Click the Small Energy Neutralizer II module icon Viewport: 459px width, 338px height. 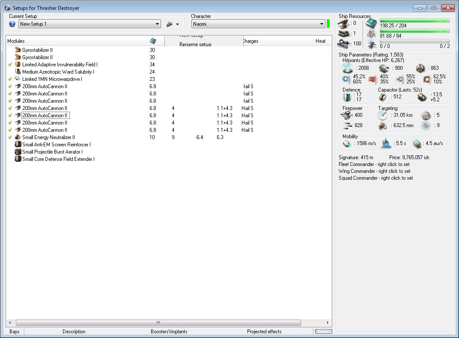tap(18, 137)
